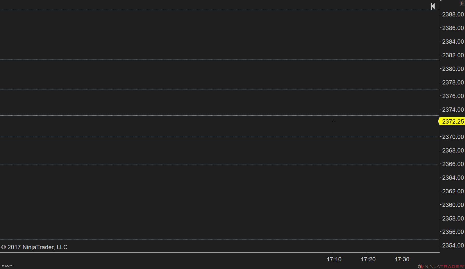Click the 2376.00 price scale label
The width and height of the screenshot is (465, 269).
(453, 96)
